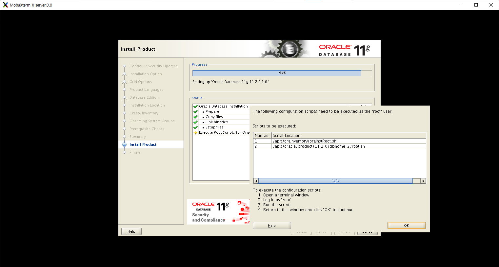
Task: Click yellow arrow icon beside Execute Root Scripts
Action: (x=195, y=132)
